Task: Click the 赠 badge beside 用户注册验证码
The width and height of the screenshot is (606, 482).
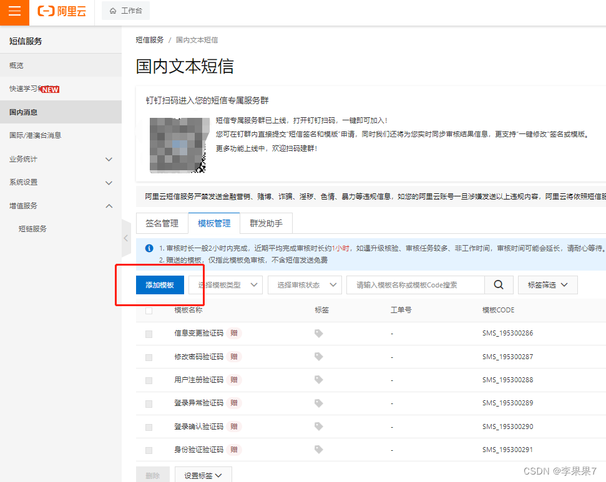Action: coord(234,380)
